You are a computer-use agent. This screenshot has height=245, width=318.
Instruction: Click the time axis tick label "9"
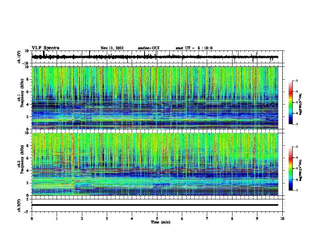[x=257, y=219]
